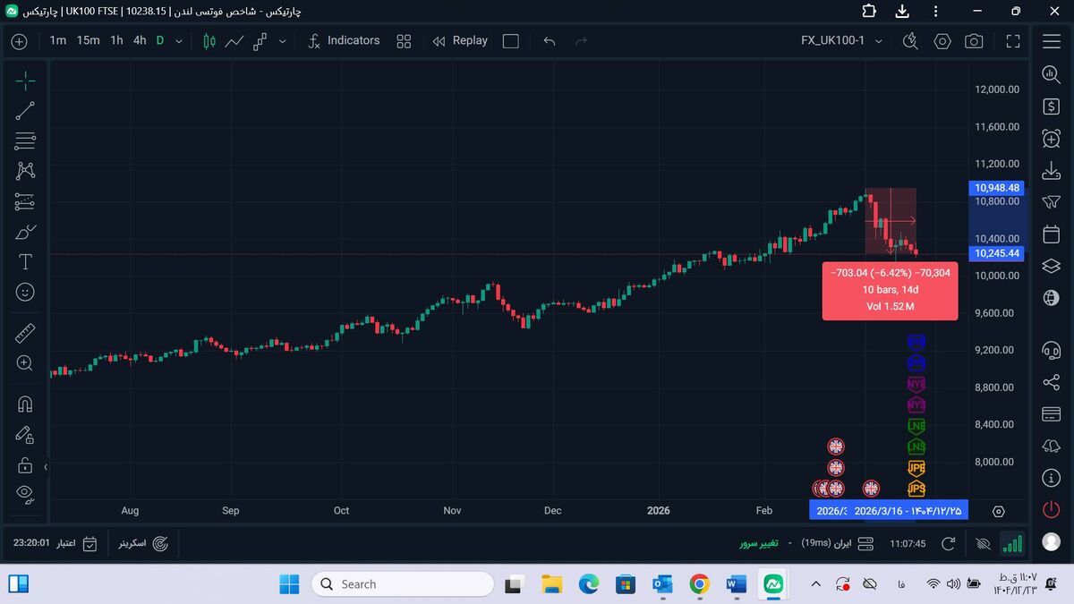This screenshot has height=604, width=1074.
Task: Expand the timeframe dropdown arrow
Action: point(179,41)
